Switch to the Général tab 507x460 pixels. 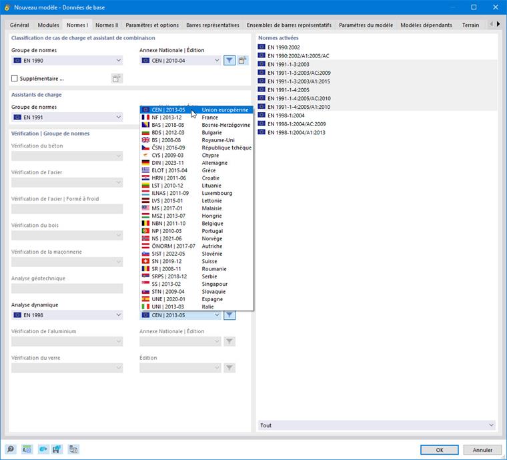coord(19,25)
